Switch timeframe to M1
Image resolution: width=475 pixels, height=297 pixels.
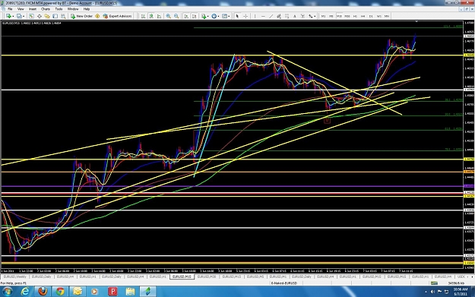pyautogui.click(x=323, y=16)
